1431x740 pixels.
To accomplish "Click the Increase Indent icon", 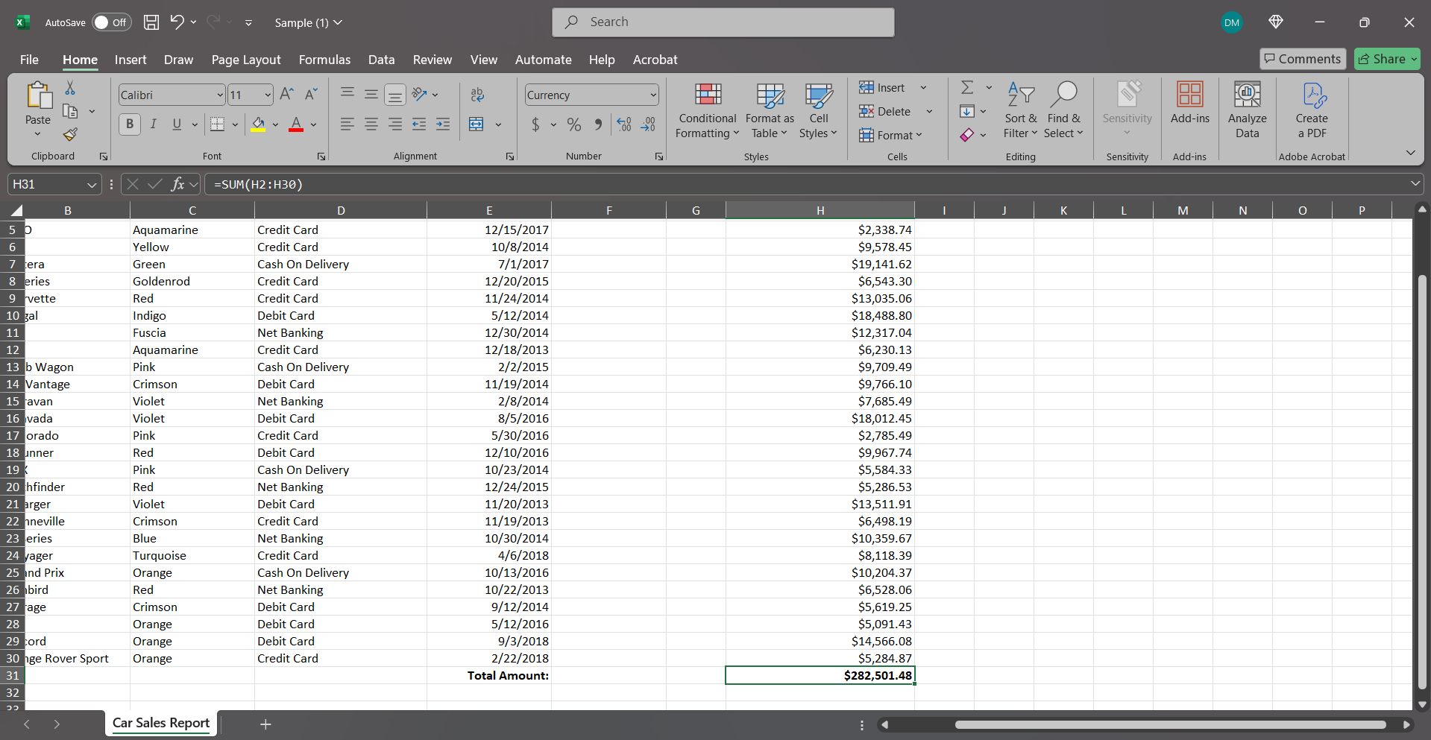I will (x=443, y=124).
